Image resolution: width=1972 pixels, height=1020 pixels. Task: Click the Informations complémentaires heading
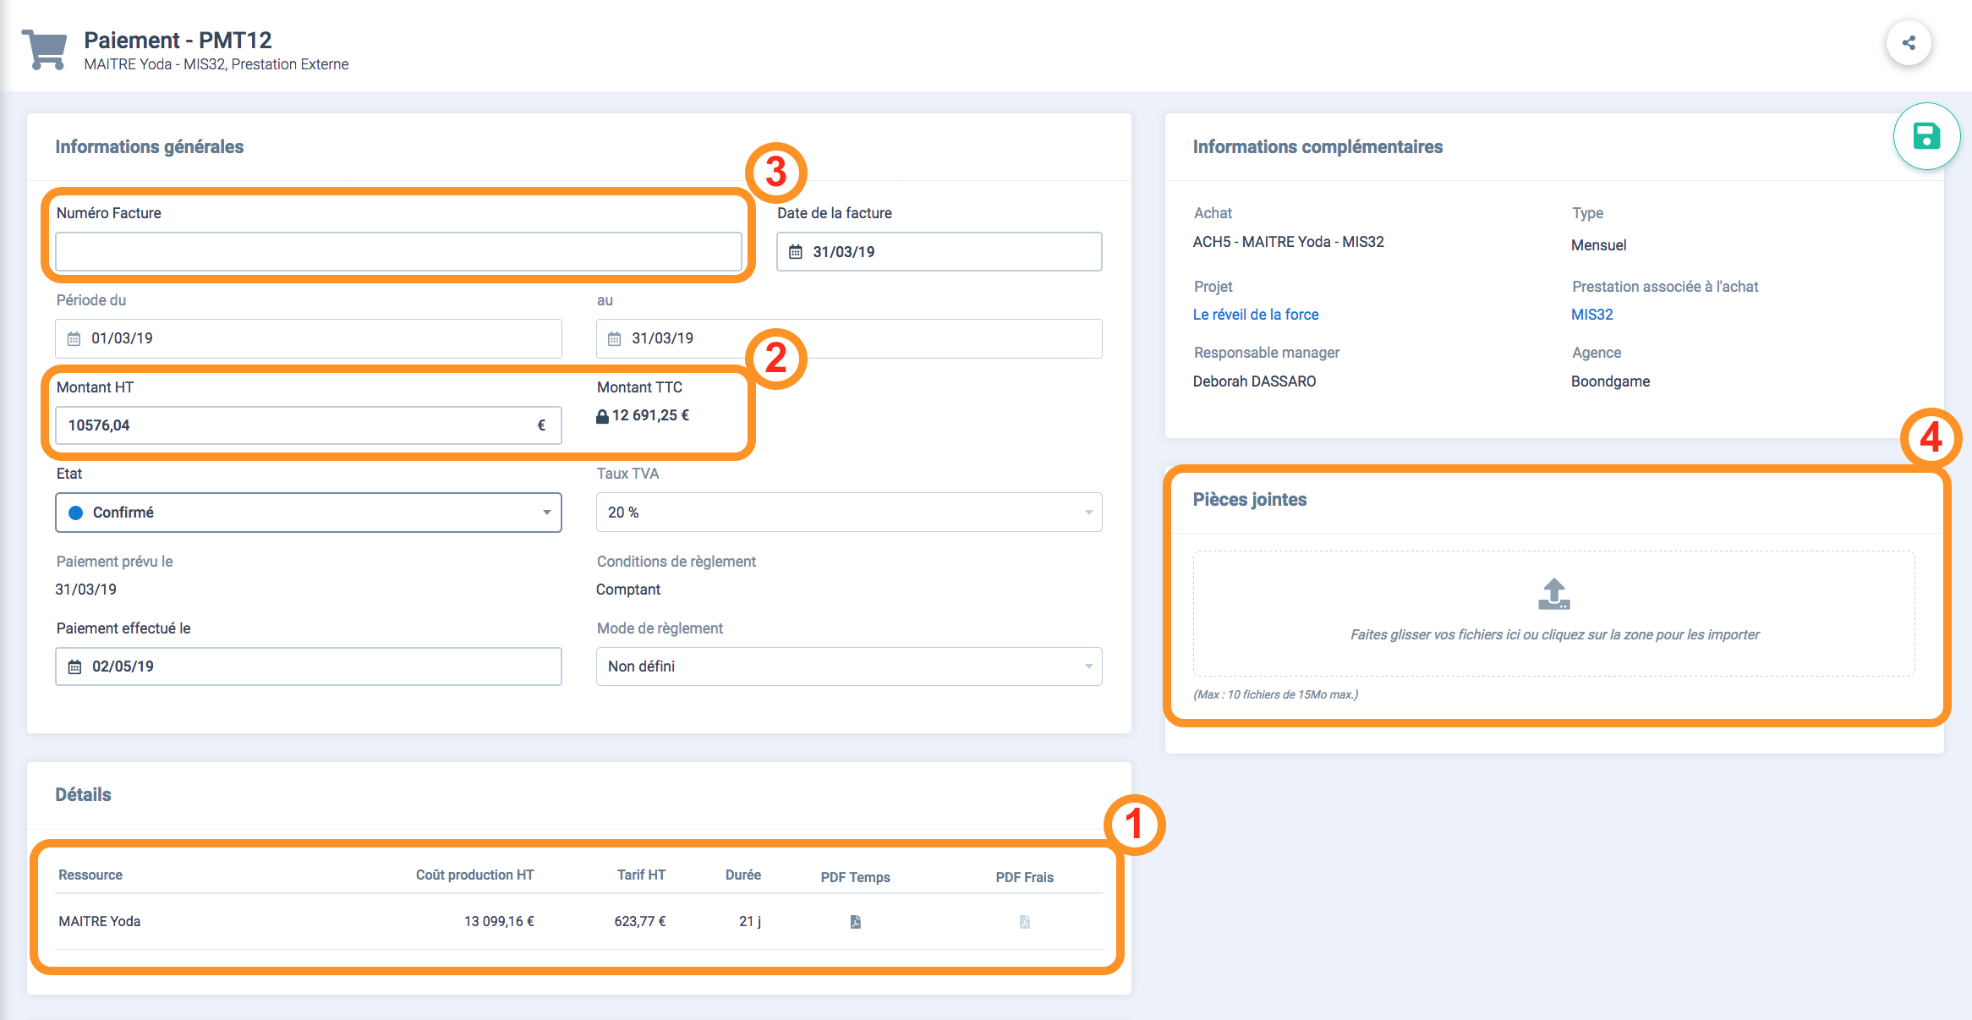[1317, 147]
